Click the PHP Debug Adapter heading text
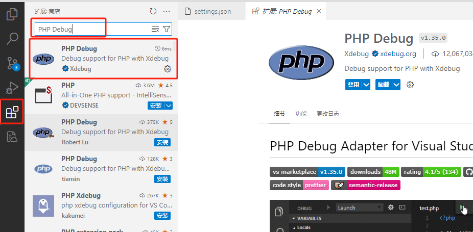 tap(371, 146)
